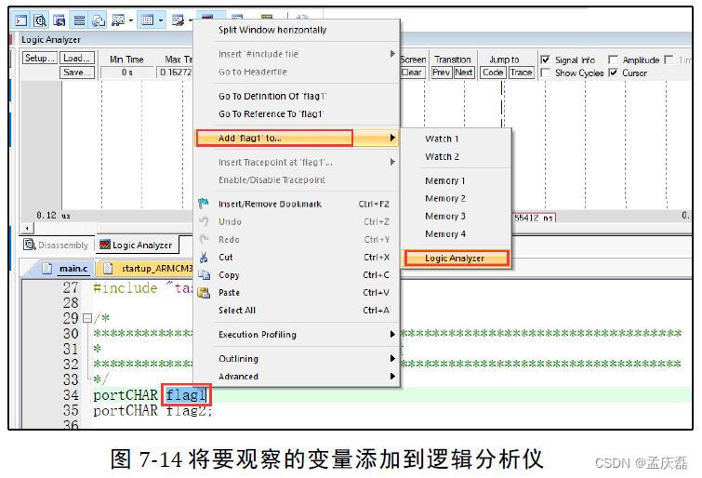Choose Insert/Remove Bookmark flag entry
The image size is (702, 478).
(x=297, y=205)
